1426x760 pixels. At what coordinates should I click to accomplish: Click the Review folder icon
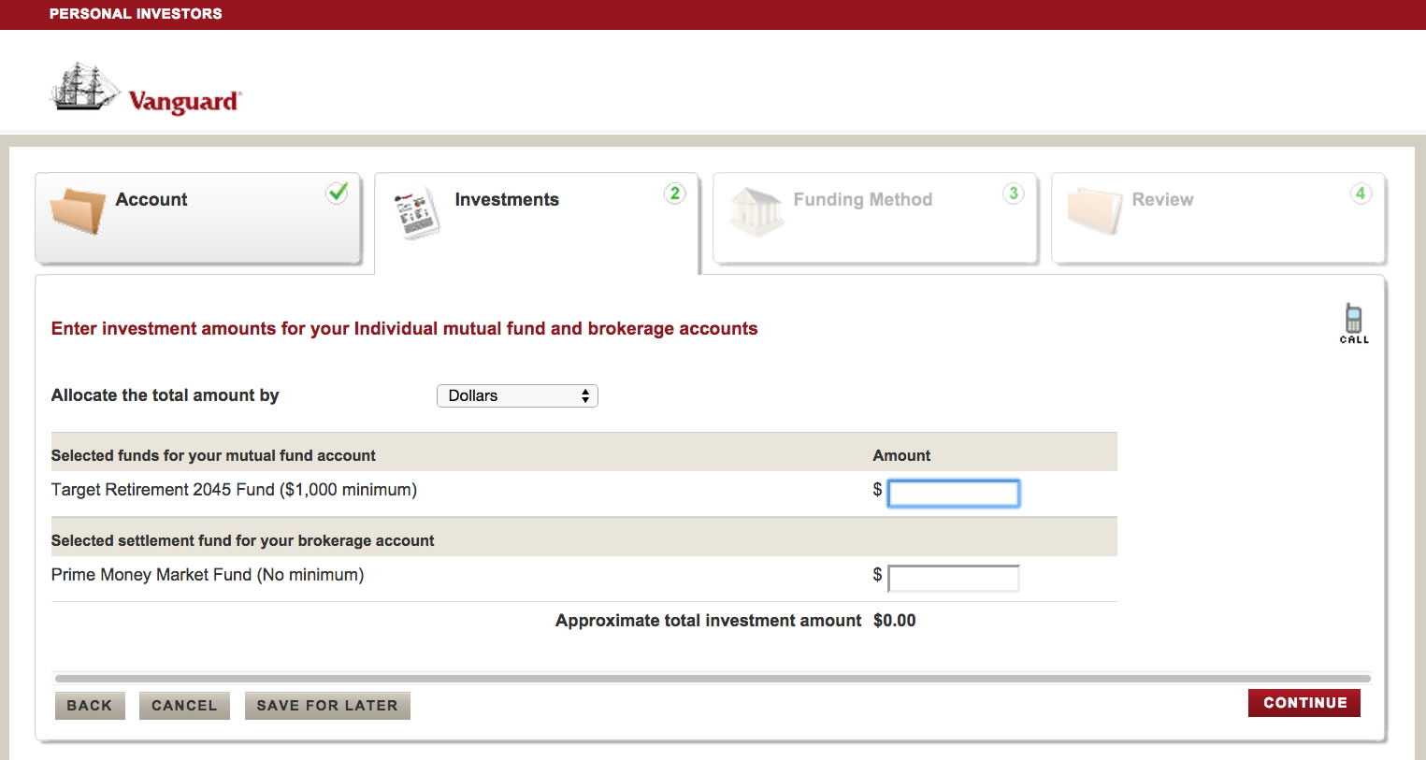coord(1094,211)
